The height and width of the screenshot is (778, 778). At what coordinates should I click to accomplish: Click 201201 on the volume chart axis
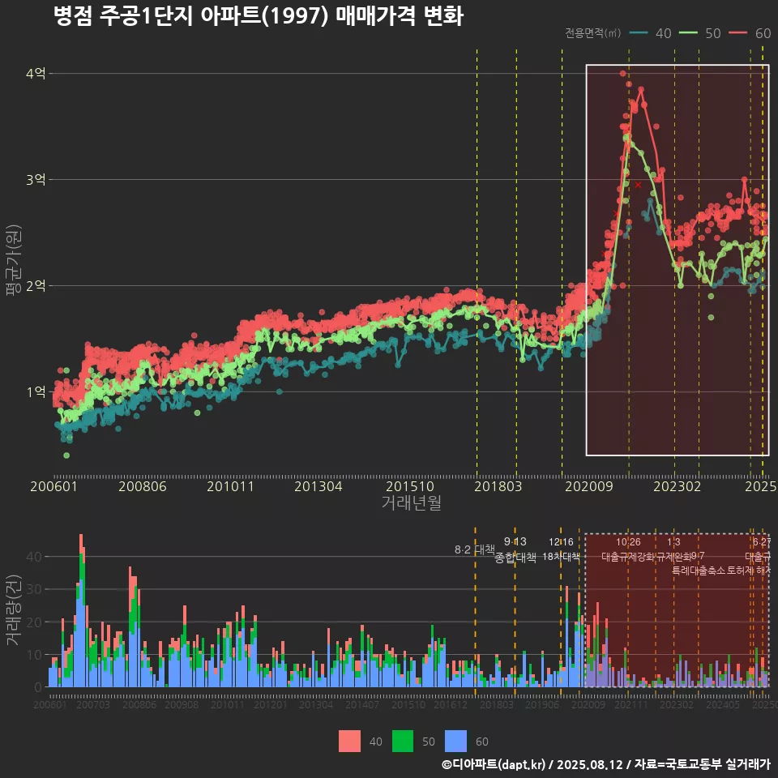coord(271,704)
